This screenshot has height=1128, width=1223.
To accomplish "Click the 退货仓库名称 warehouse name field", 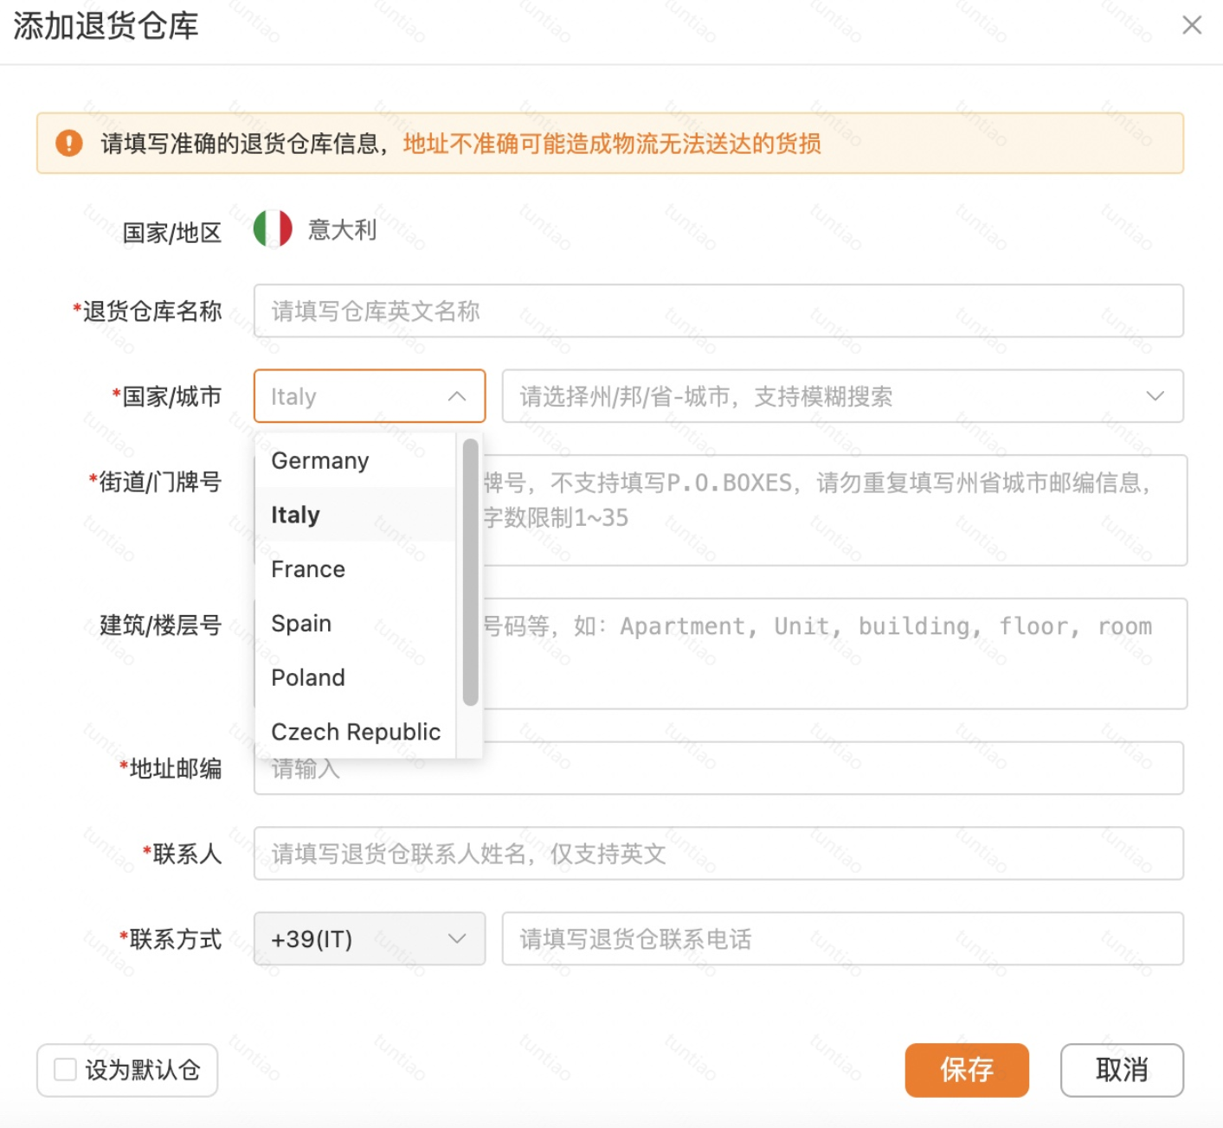I will [x=718, y=311].
